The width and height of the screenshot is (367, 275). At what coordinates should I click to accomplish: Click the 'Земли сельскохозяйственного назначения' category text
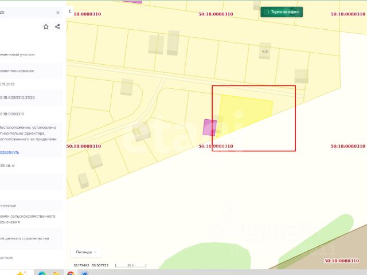28,219
